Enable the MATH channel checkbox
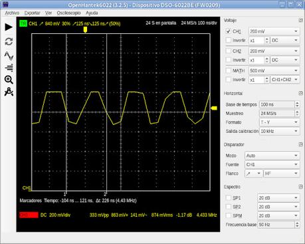 229,70
